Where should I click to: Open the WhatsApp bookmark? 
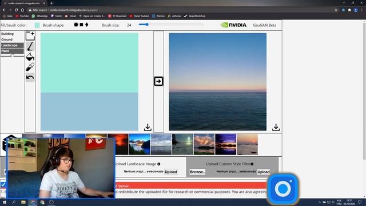[x=39, y=16]
